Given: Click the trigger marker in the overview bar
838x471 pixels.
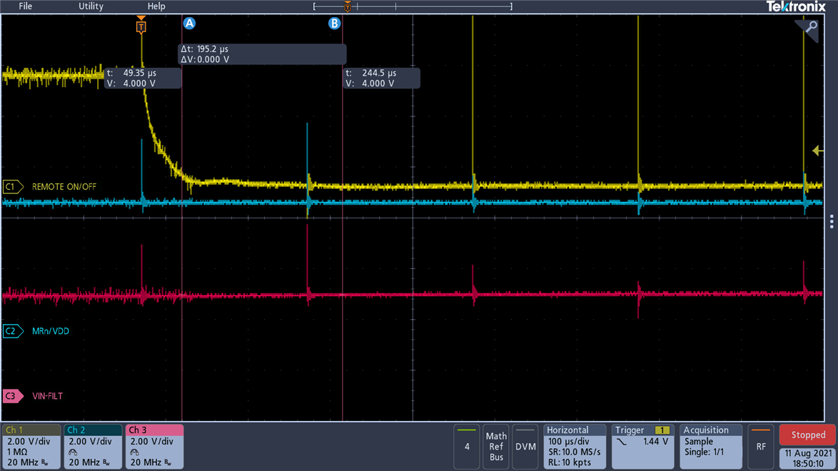Looking at the screenshot, I should [348, 6].
